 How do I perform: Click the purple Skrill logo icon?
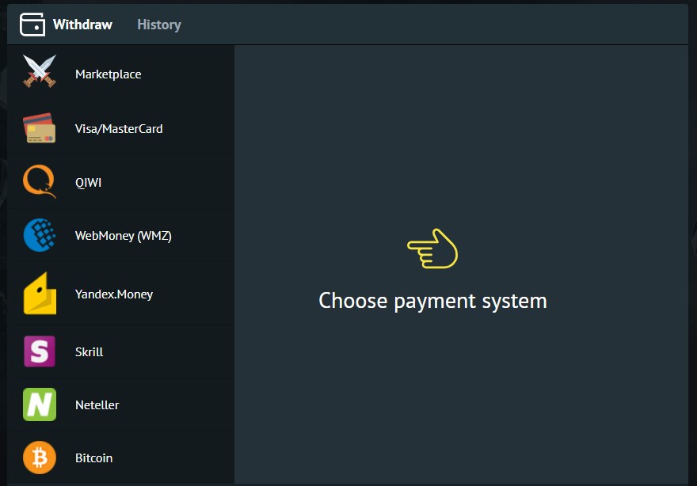(39, 351)
